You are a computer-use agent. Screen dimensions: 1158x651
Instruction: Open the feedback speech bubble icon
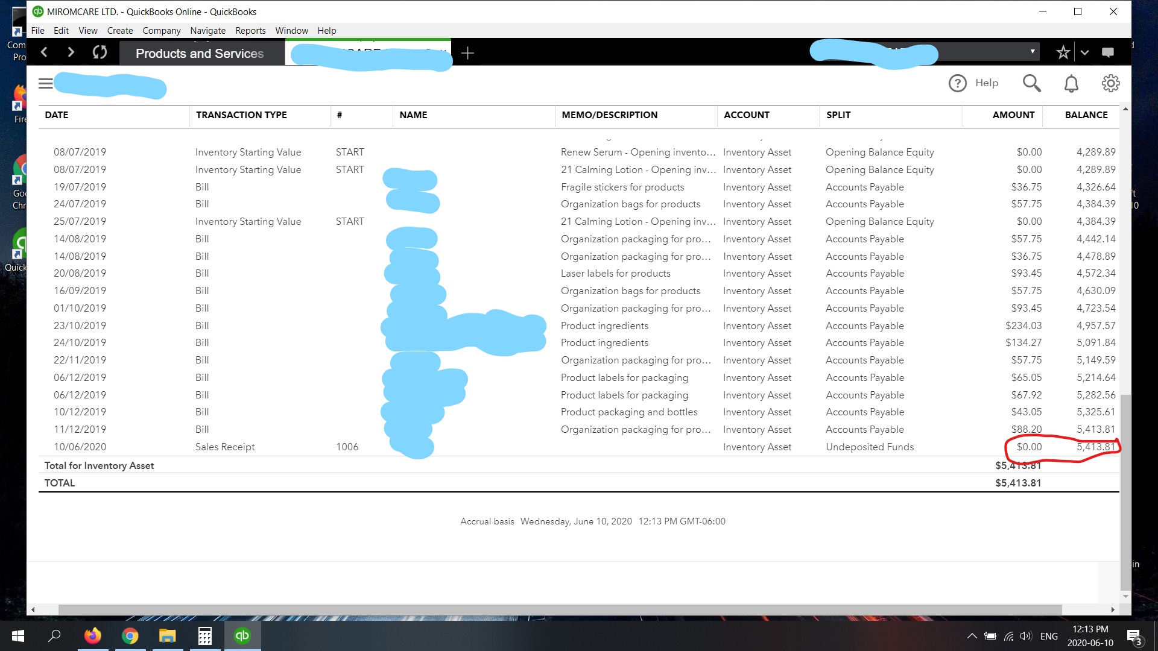[1107, 52]
